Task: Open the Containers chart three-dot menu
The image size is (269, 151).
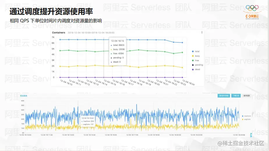Action: pos(202,32)
